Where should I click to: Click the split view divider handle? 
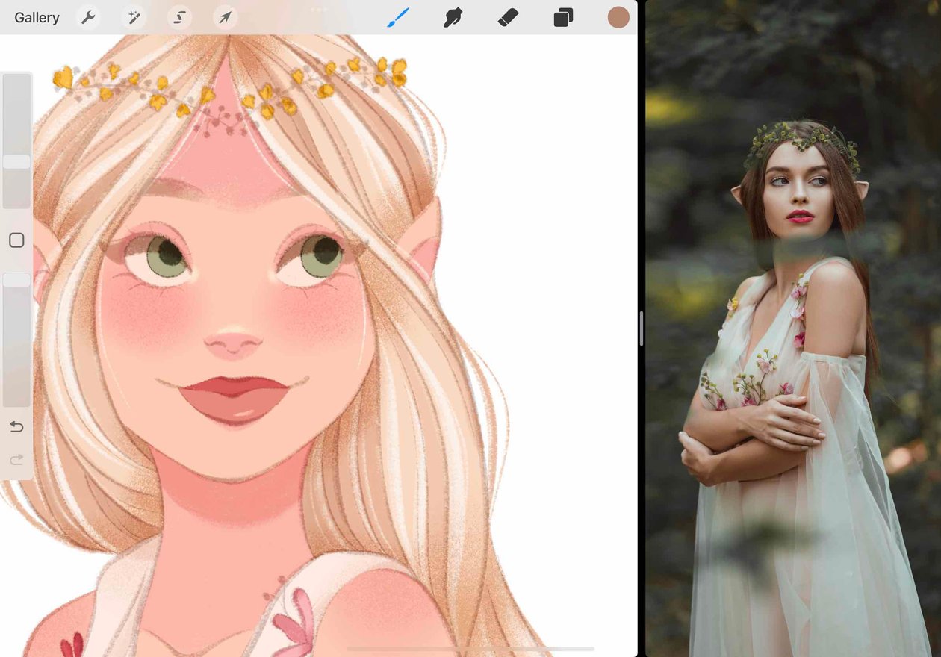coord(642,328)
